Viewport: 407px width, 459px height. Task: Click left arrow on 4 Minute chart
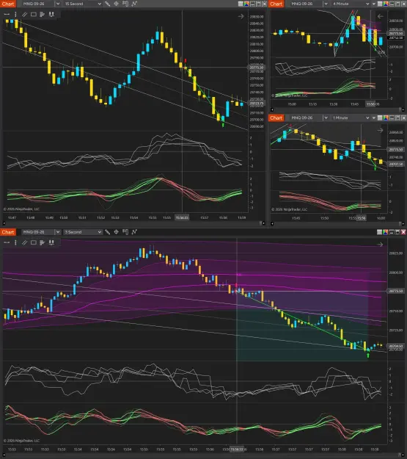[380, 16]
